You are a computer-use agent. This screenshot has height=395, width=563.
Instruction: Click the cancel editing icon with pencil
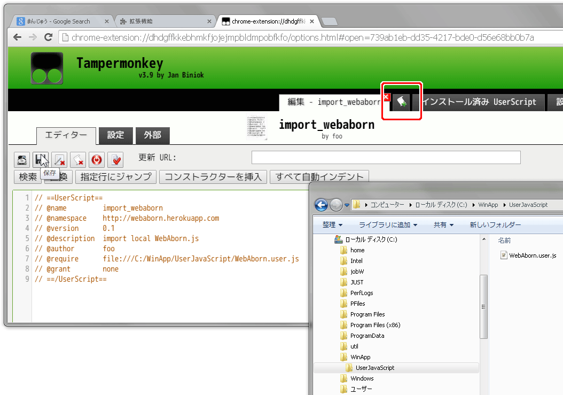click(59, 160)
